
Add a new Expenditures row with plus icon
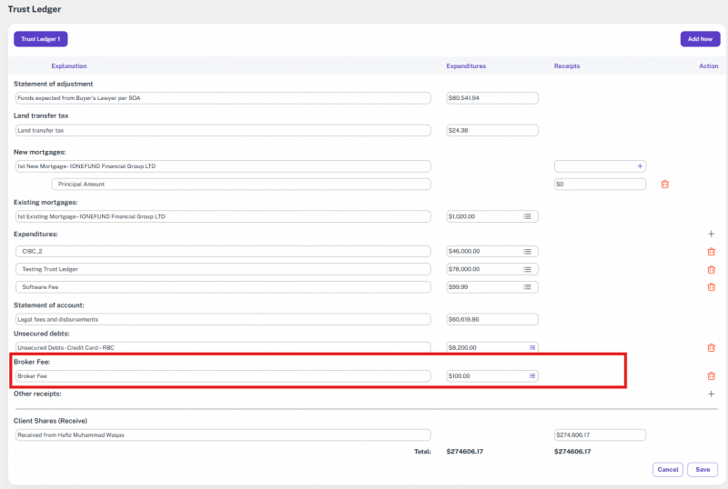[x=711, y=234]
